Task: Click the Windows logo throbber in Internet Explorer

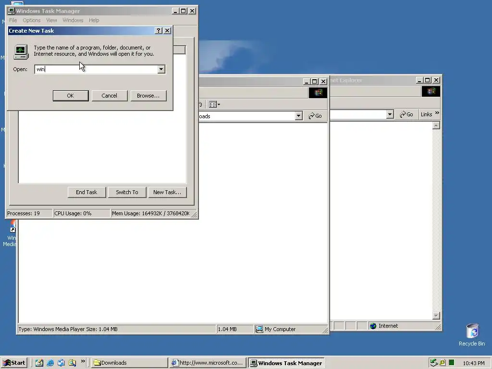Action: (x=431, y=91)
